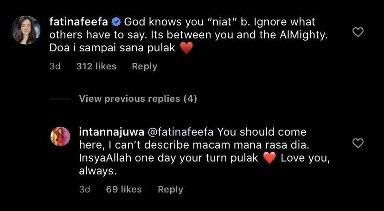View the 312 likes list

[x=96, y=66]
